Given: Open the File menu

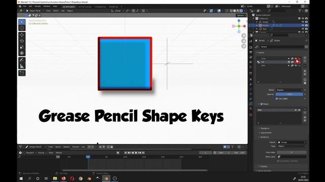Looking at the screenshot, I should pyautogui.click(x=25, y=7).
